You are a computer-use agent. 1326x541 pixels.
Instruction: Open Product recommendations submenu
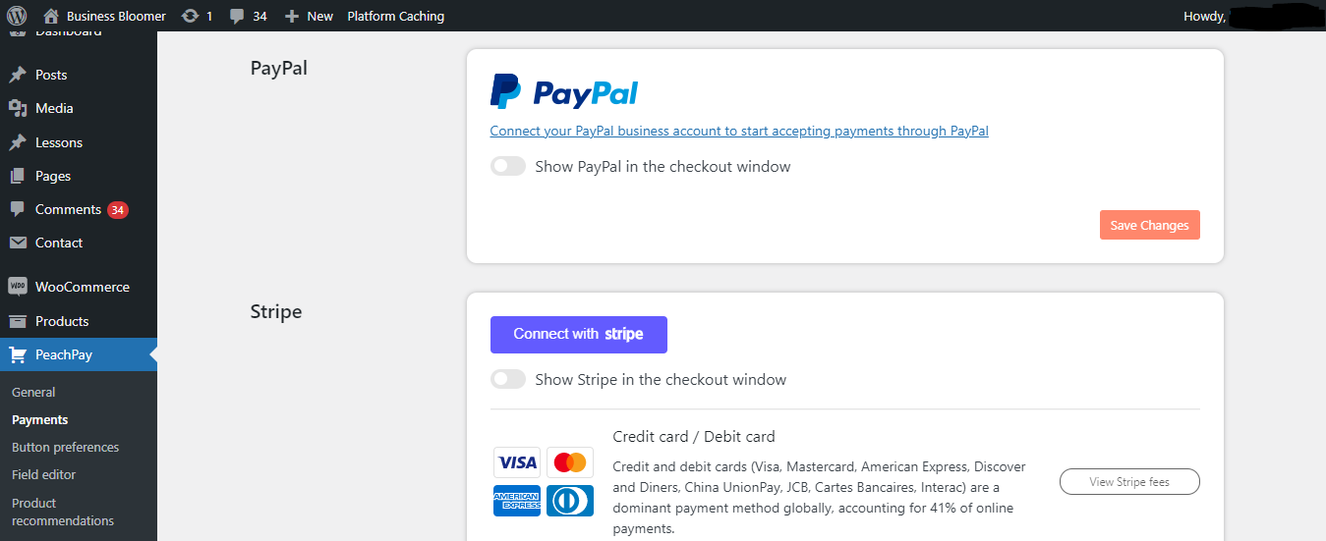[x=63, y=512]
